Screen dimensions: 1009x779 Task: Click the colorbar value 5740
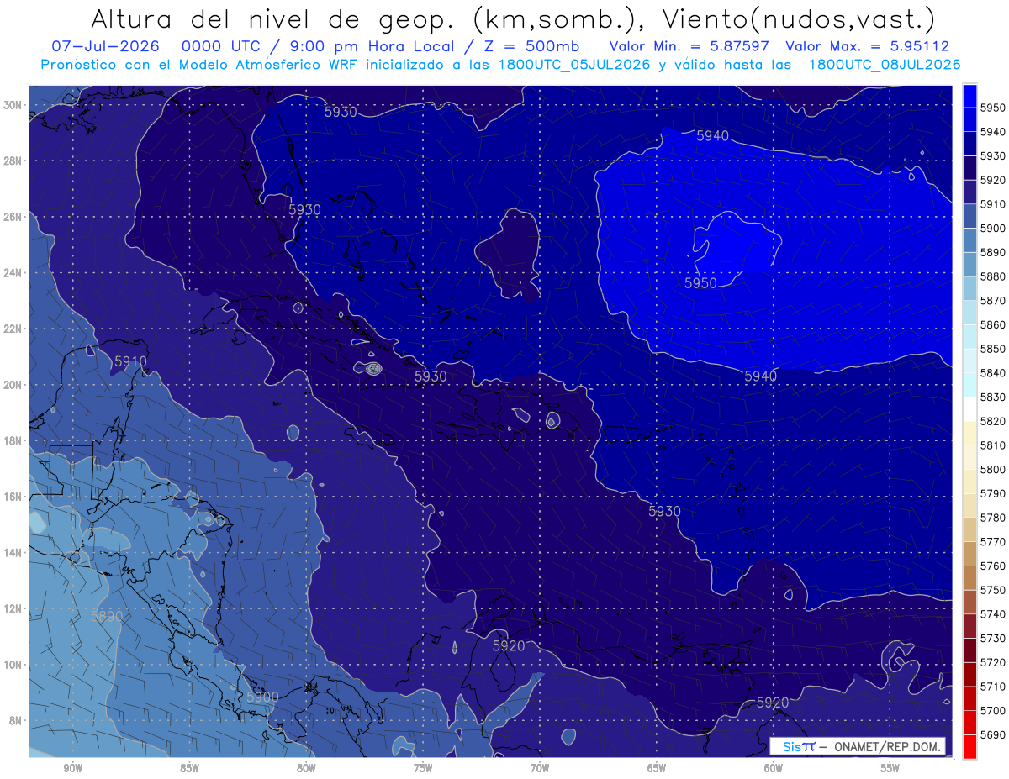(993, 613)
